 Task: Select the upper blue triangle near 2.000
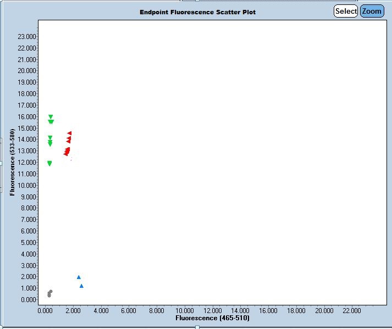[79, 277]
